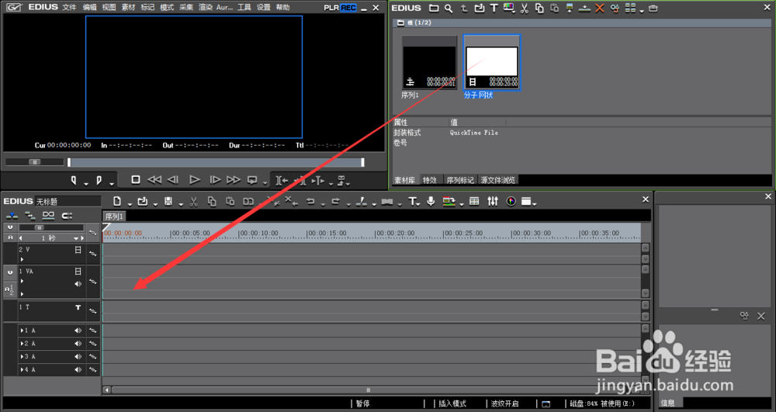Go up one folder in the bin
This screenshot has height=412, width=776.
464,8
